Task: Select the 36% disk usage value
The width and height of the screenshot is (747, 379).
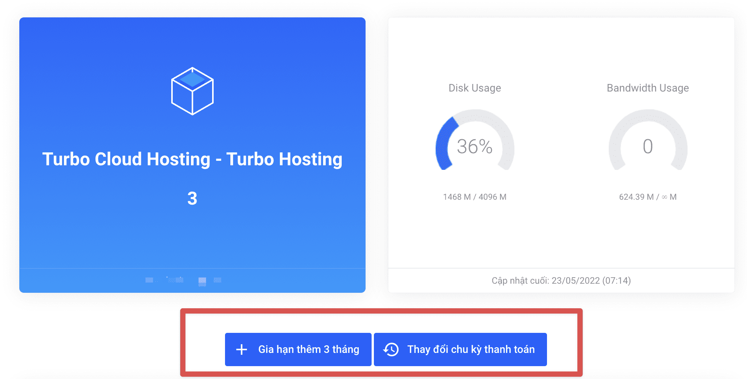Action: click(474, 147)
